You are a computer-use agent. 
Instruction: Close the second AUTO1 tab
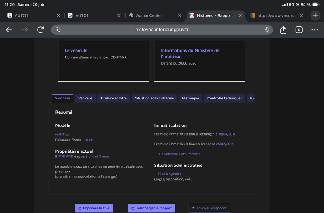119,15
